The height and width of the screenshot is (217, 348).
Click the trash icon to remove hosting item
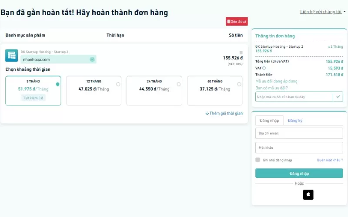pos(241,53)
